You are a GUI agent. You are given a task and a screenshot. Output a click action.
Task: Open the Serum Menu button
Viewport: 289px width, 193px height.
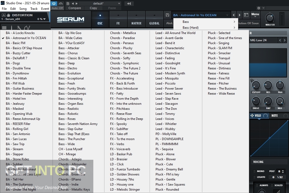(x=255, y=15)
